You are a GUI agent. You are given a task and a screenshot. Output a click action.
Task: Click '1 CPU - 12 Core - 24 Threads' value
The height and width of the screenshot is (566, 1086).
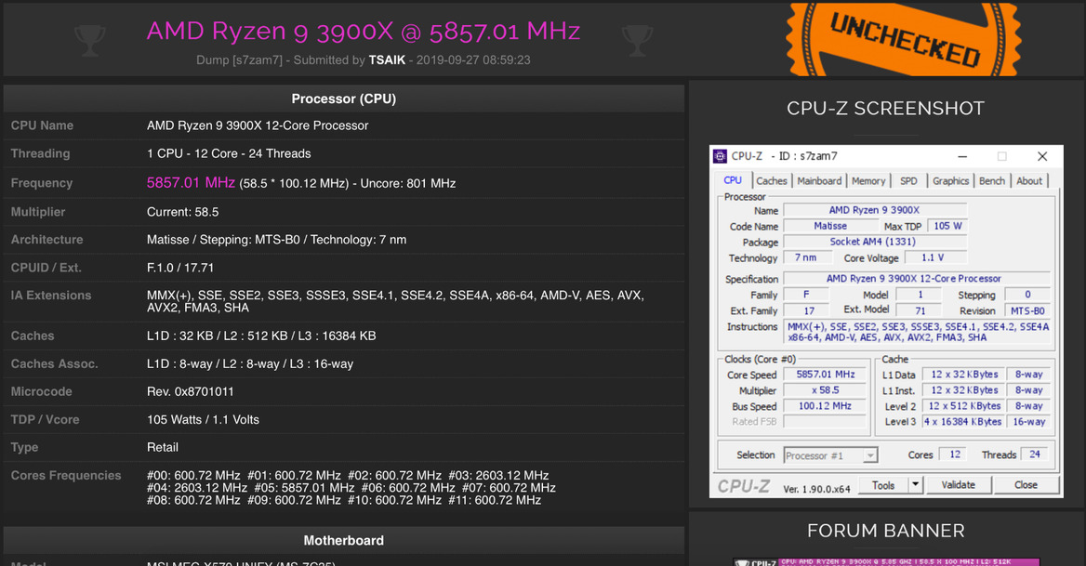(229, 153)
